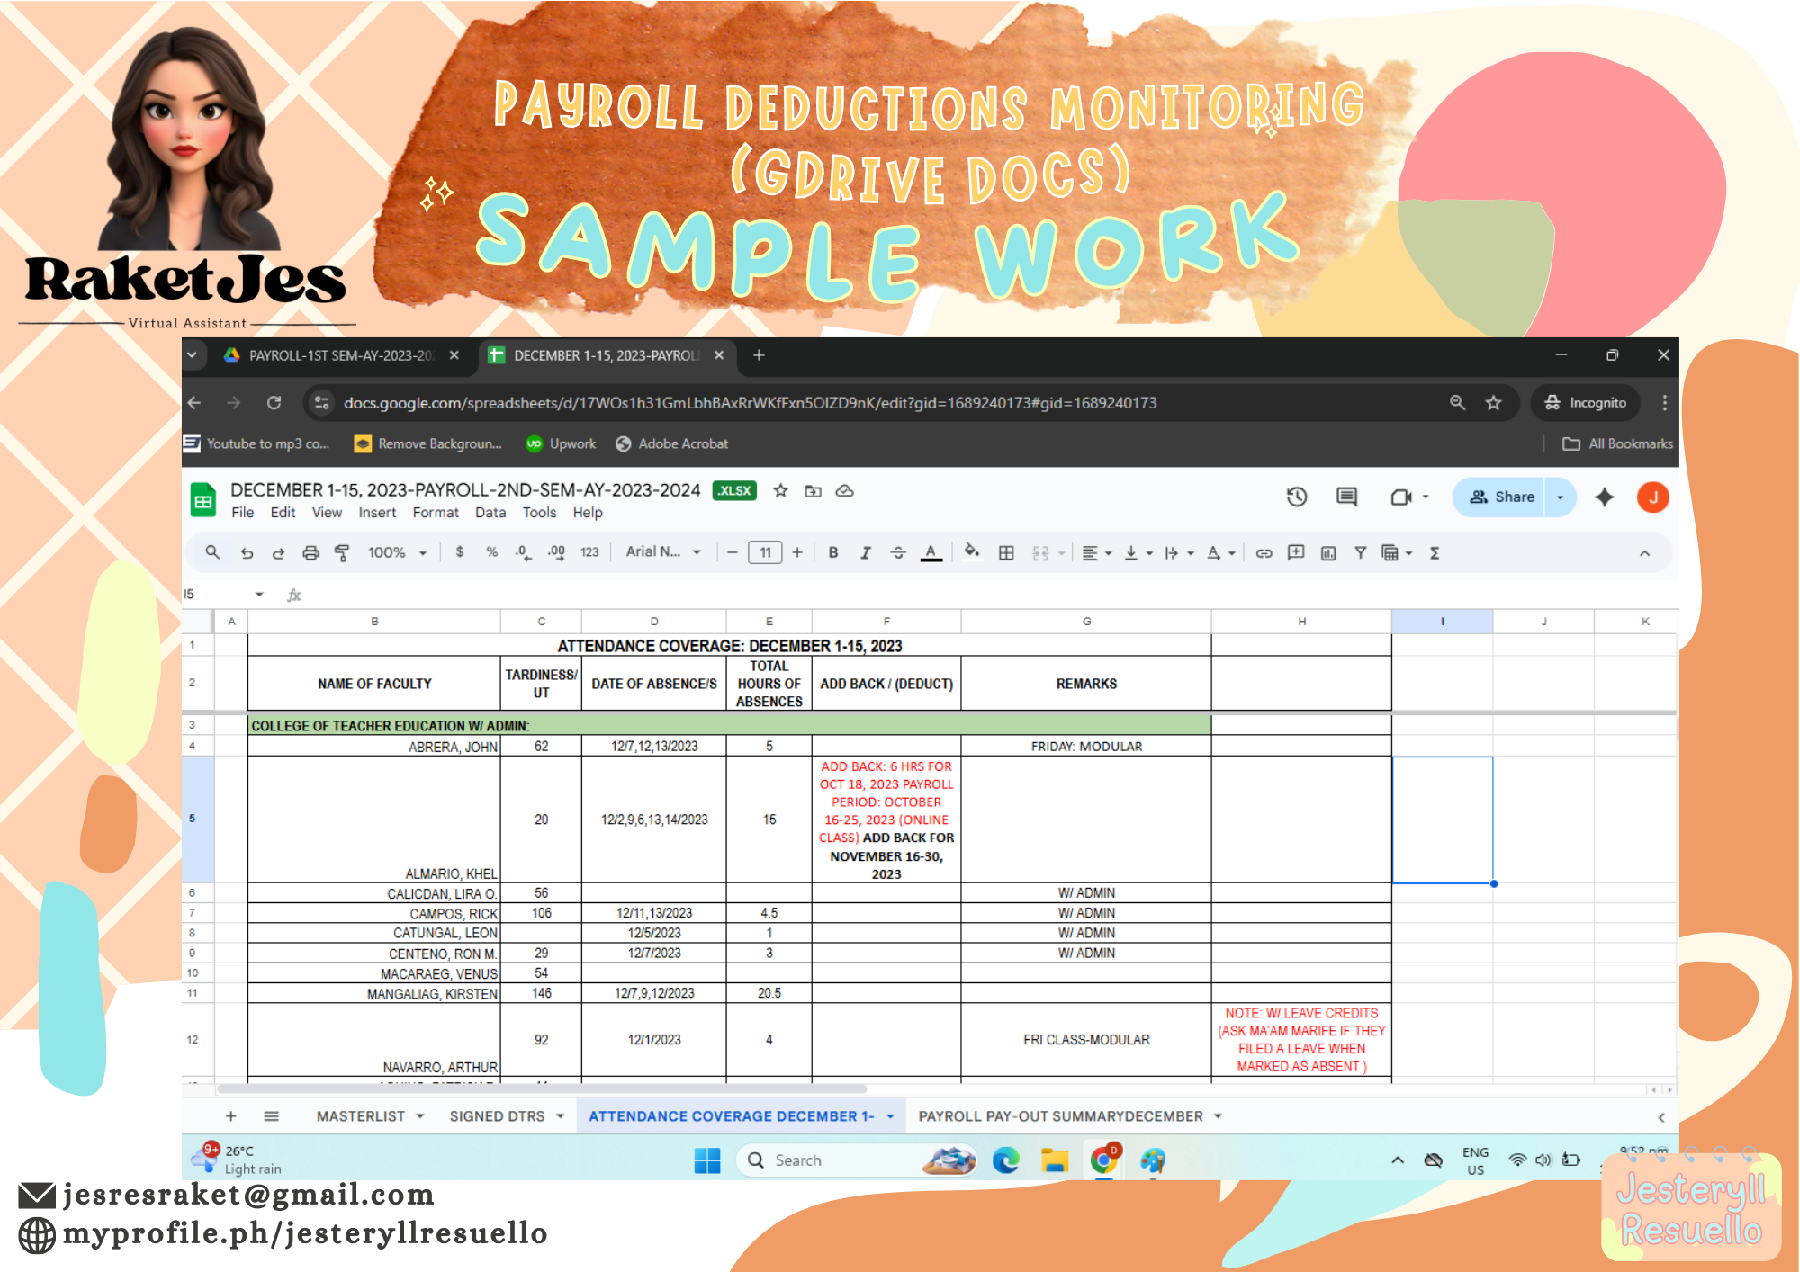The height and width of the screenshot is (1272, 1800).
Task: Click the Windows Start button
Action: (707, 1160)
